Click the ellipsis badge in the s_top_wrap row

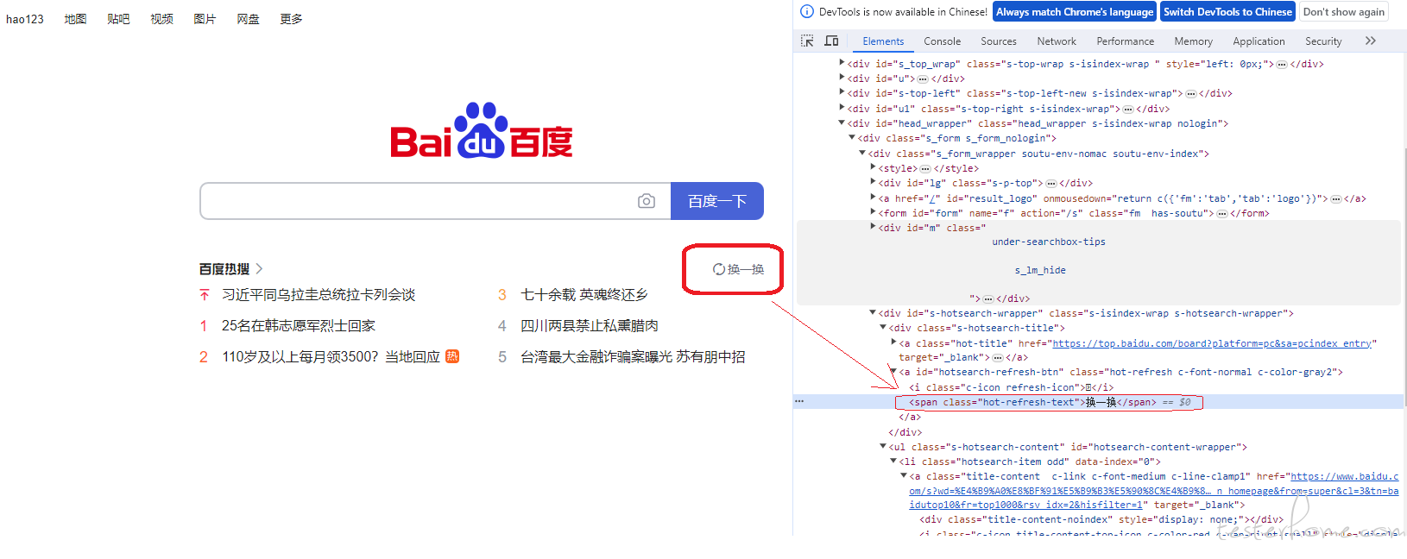(1282, 64)
